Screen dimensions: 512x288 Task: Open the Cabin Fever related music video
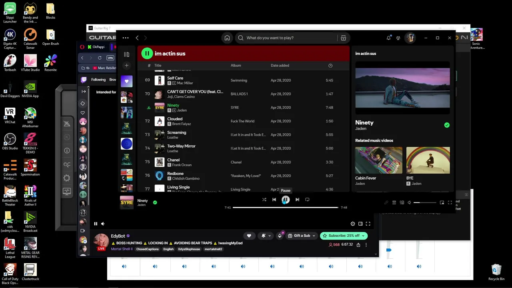click(379, 166)
